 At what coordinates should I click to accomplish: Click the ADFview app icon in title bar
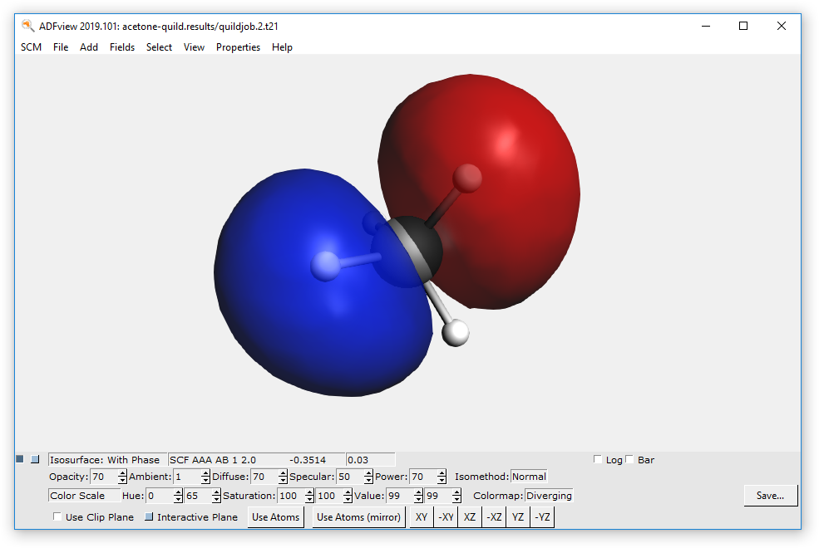click(x=27, y=26)
